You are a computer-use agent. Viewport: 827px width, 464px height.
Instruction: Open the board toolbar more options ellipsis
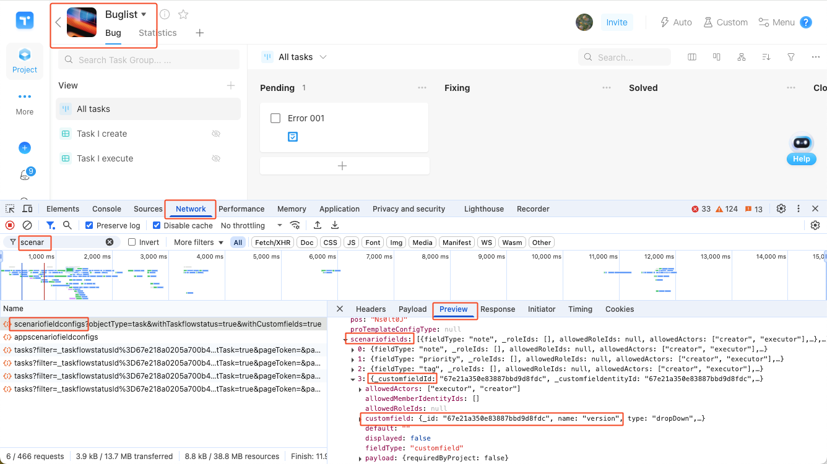click(x=816, y=57)
